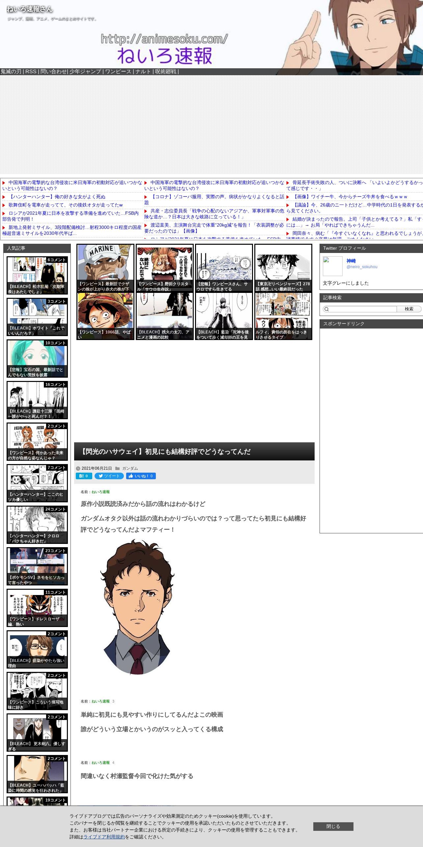Open 護廷十三隊「黒崎一護がやっと死んだ」 thumbnail
This screenshot has height=847, width=423.
pyautogui.click(x=37, y=400)
